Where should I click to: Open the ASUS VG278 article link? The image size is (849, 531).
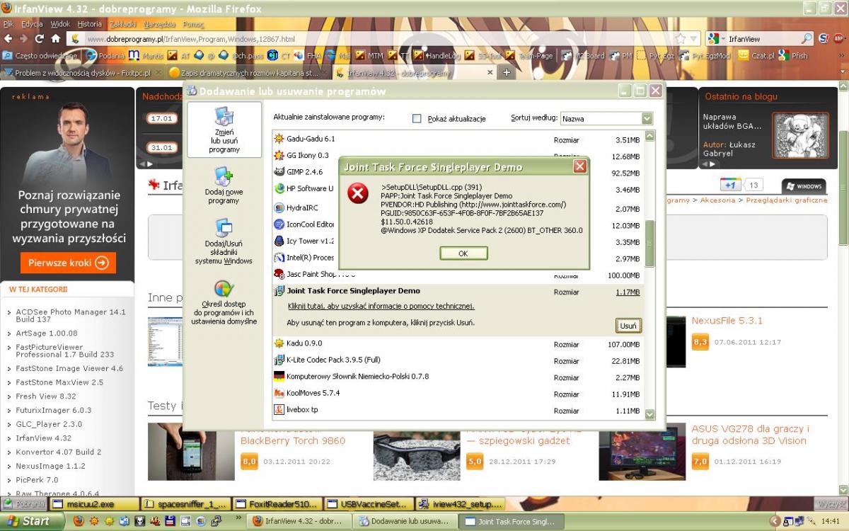pos(750,435)
